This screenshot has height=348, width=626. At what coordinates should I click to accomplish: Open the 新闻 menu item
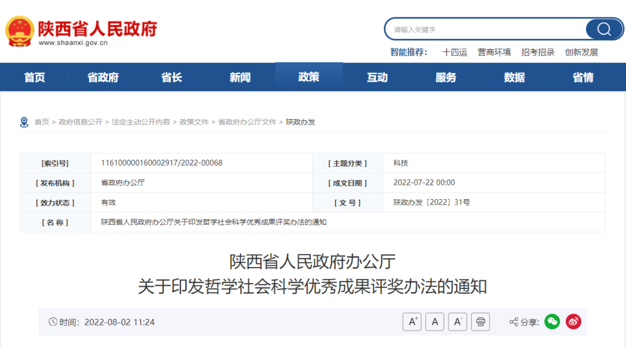[x=240, y=76]
